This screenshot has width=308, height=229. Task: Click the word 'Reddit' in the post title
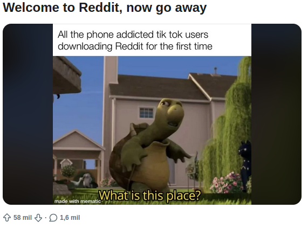101,8
